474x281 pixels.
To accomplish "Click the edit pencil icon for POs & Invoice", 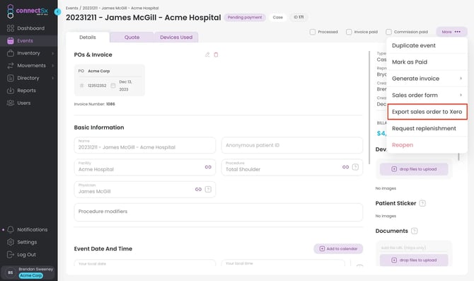I will pyautogui.click(x=207, y=55).
